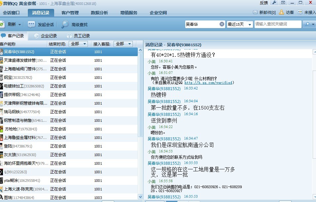Select the 天津舜新钢管镀锌有限 row
This screenshot has height=202, width=316.
69,103
